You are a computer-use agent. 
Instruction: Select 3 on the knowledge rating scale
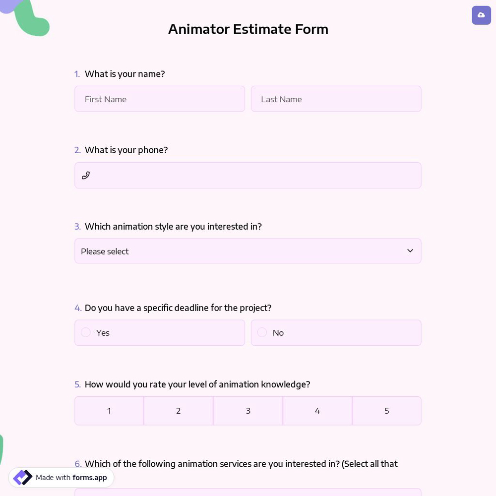click(x=248, y=410)
